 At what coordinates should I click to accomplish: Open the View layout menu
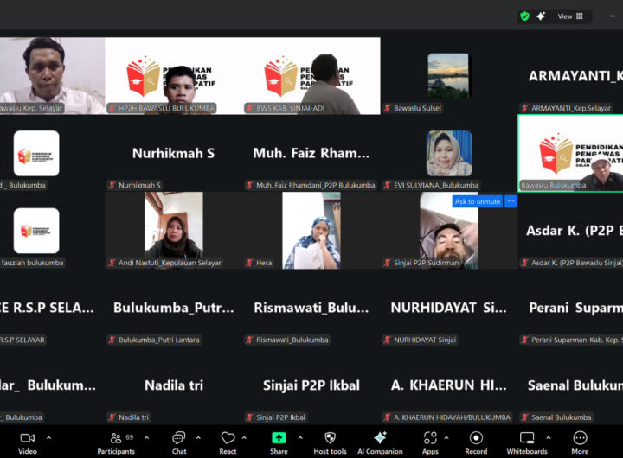pyautogui.click(x=570, y=16)
